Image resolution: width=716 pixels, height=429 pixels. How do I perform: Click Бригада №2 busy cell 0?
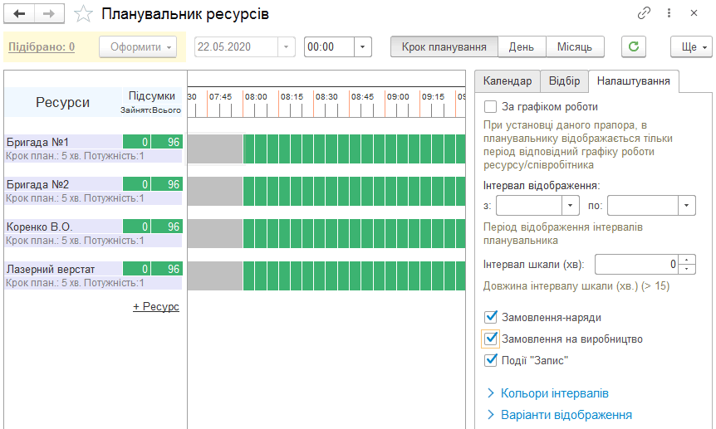tap(136, 184)
